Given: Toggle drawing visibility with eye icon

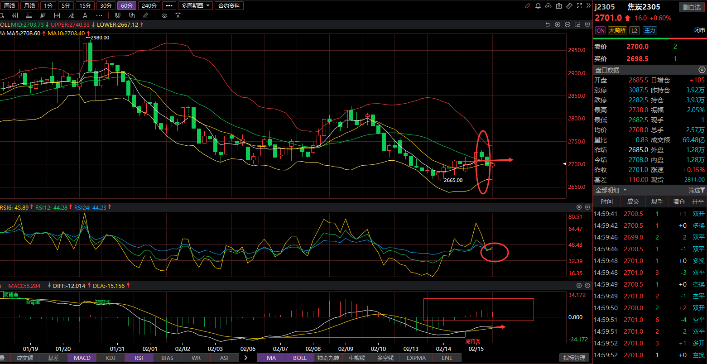Looking at the screenshot, I should [x=164, y=15].
